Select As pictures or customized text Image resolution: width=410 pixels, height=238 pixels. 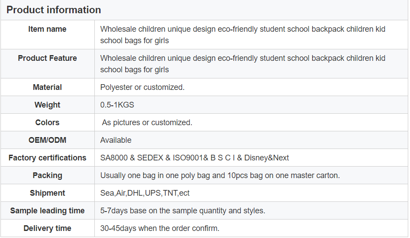147,123
